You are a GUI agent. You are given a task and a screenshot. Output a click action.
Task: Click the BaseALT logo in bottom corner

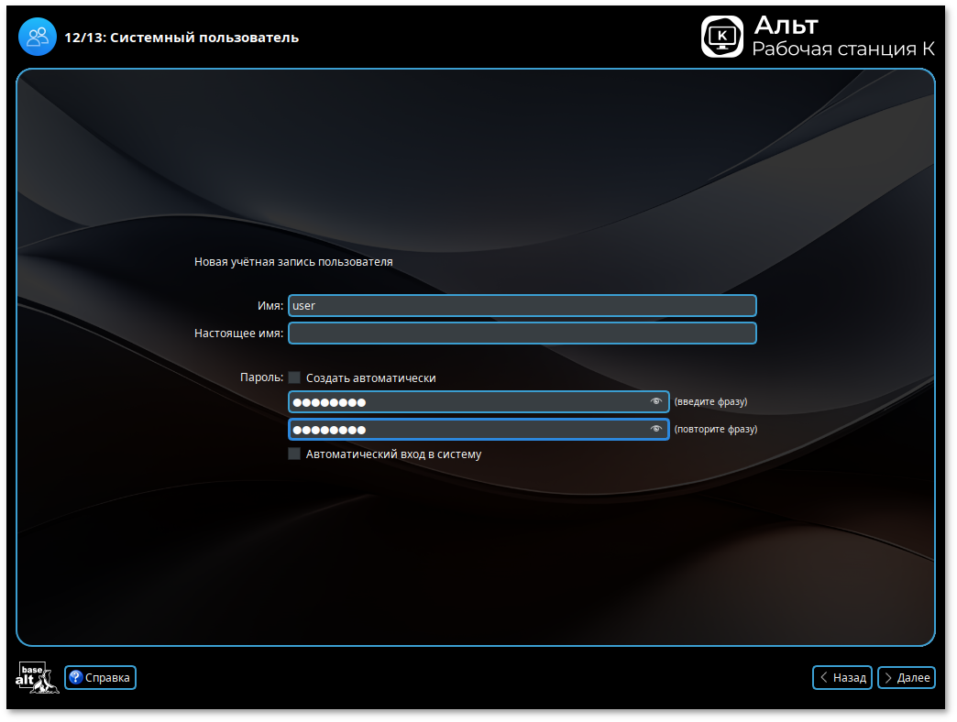35,677
